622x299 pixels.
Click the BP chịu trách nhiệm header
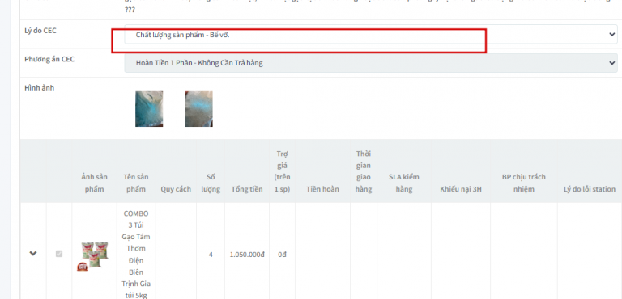524,183
